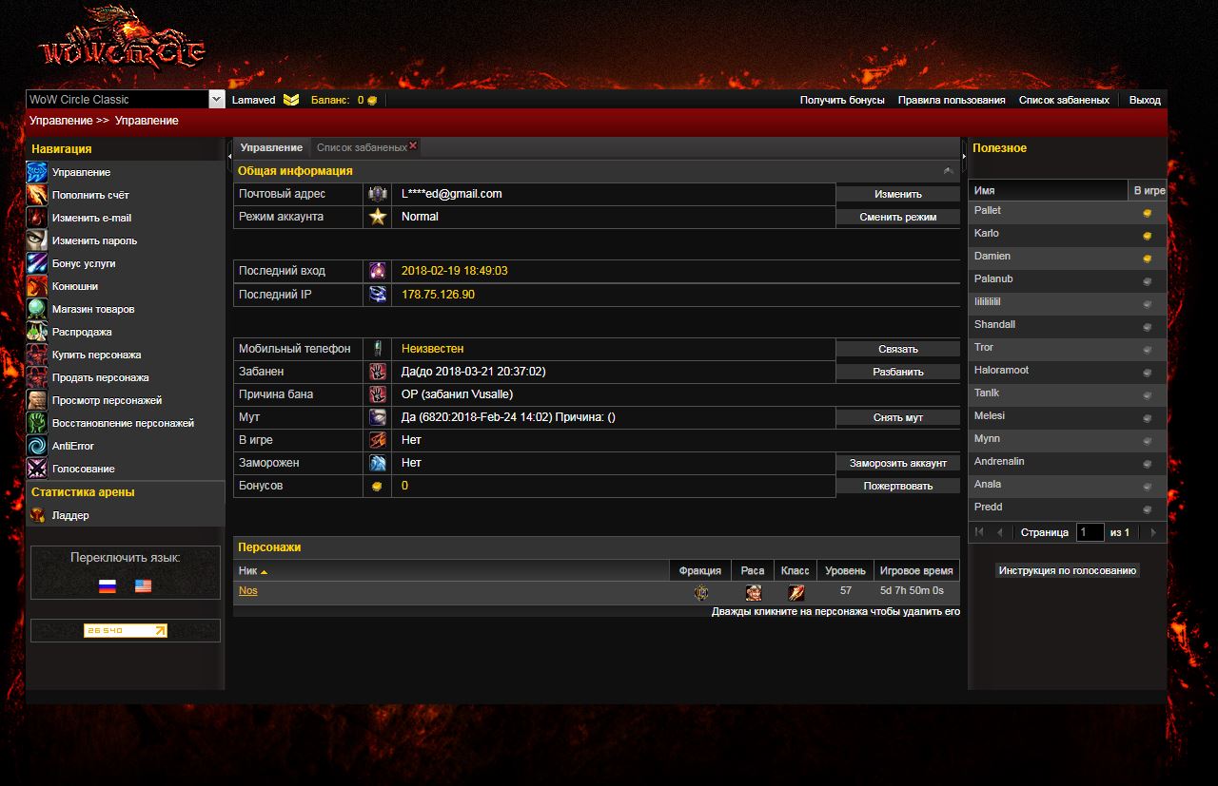Switch language using the US flag

143,586
